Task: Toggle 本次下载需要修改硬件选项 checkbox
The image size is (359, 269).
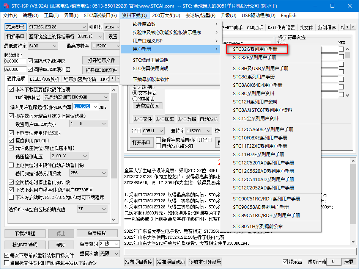Action: tap(11, 89)
